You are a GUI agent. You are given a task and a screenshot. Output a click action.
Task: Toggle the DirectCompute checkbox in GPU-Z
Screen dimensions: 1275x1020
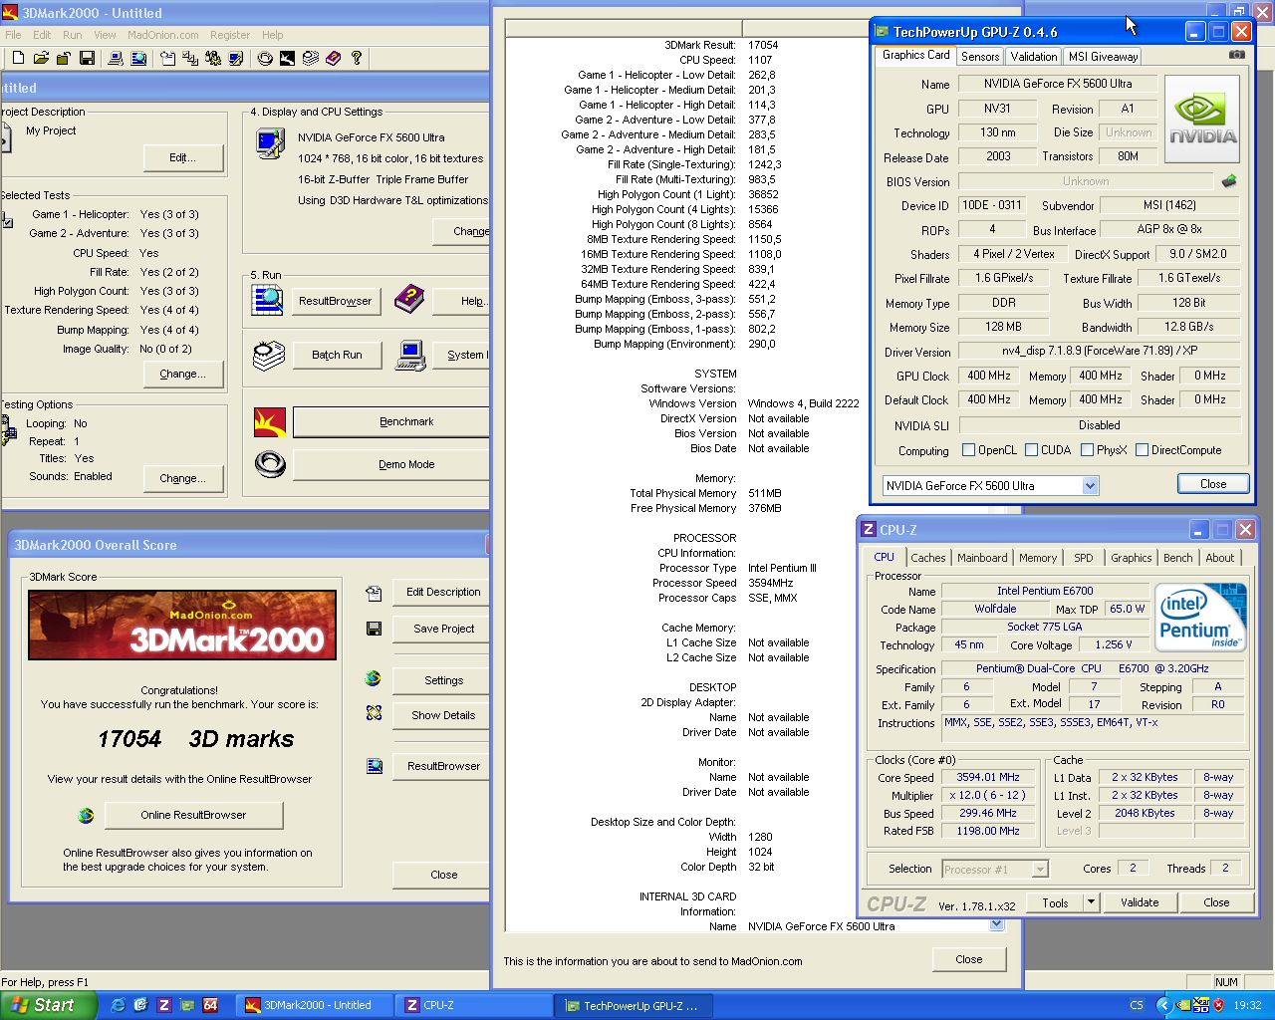click(x=1142, y=450)
